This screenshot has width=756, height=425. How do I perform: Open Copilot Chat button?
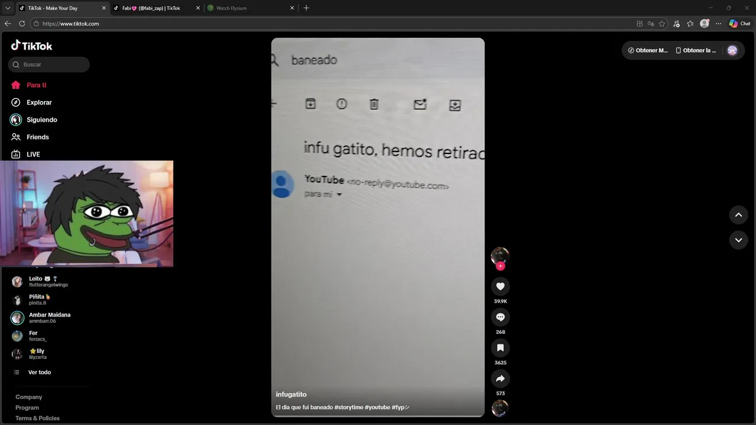click(x=739, y=24)
